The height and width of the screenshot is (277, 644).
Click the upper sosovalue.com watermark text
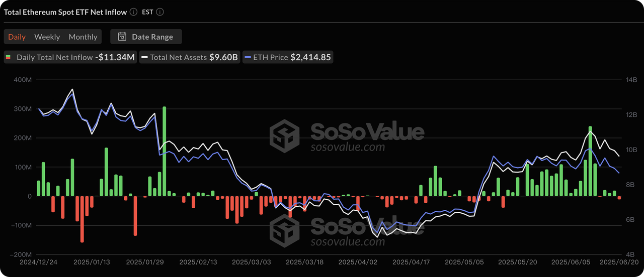347,148
